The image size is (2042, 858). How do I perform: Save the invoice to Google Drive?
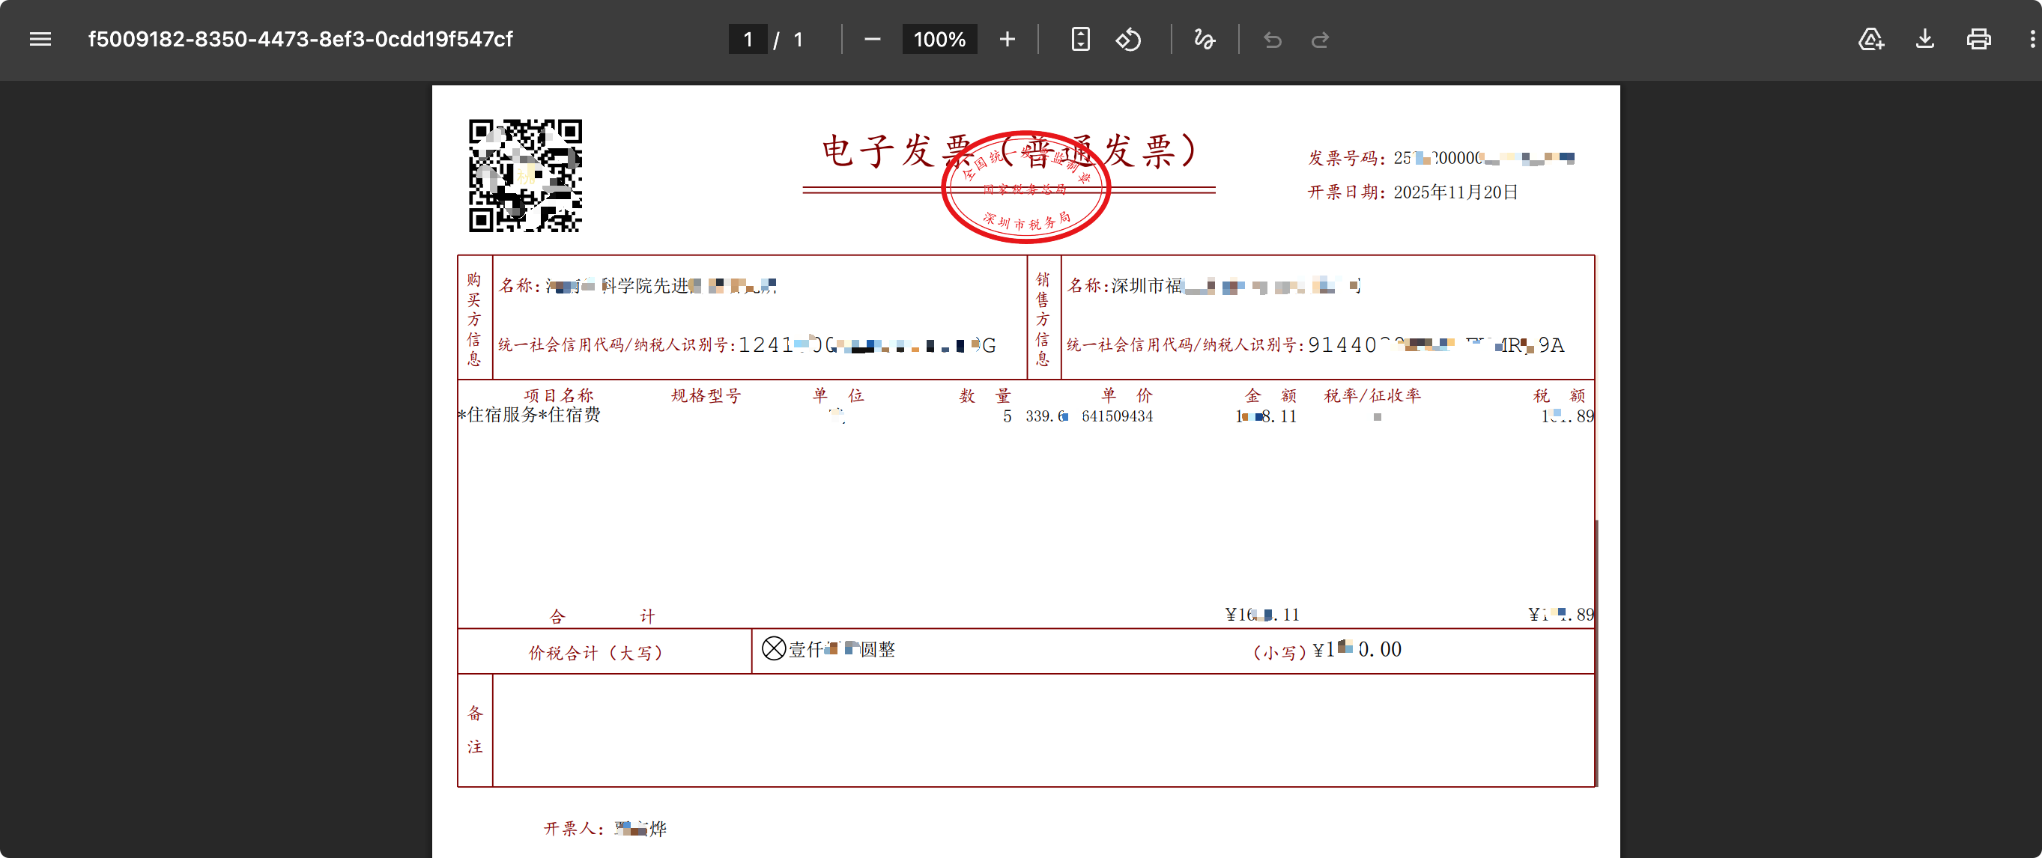pos(1871,39)
